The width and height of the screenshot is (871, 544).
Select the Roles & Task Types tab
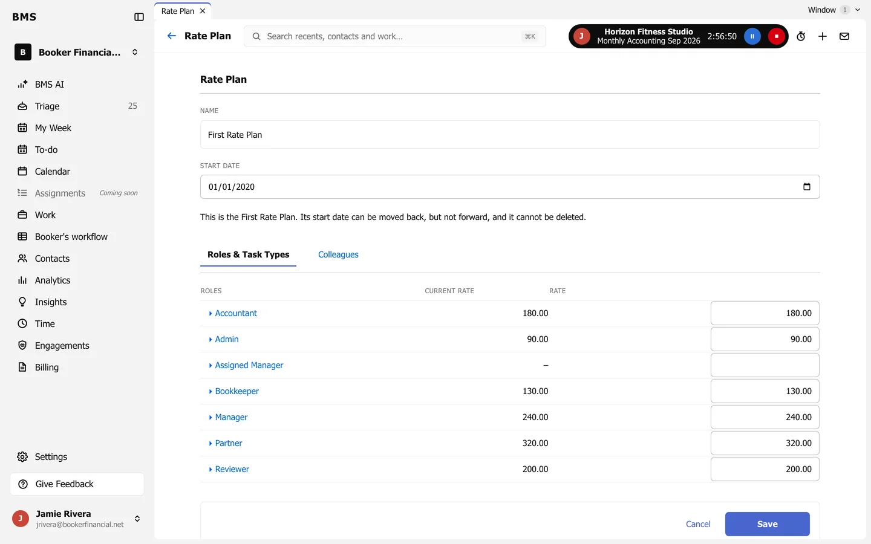248,254
